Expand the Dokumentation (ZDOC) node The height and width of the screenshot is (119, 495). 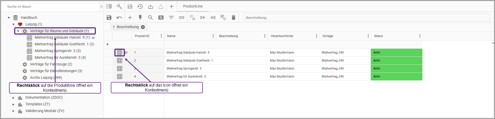click(x=13, y=98)
